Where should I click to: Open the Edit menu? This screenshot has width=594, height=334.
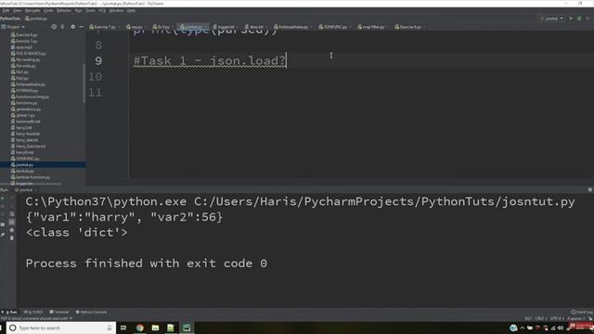[6, 10]
